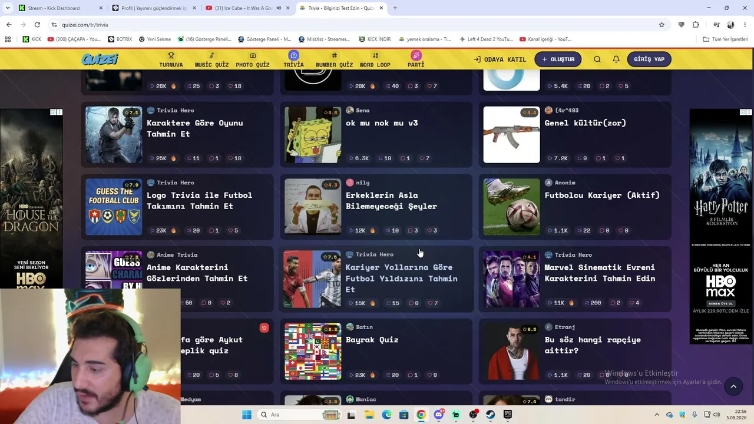Click the Batın author name
The image size is (754, 424).
point(364,327)
